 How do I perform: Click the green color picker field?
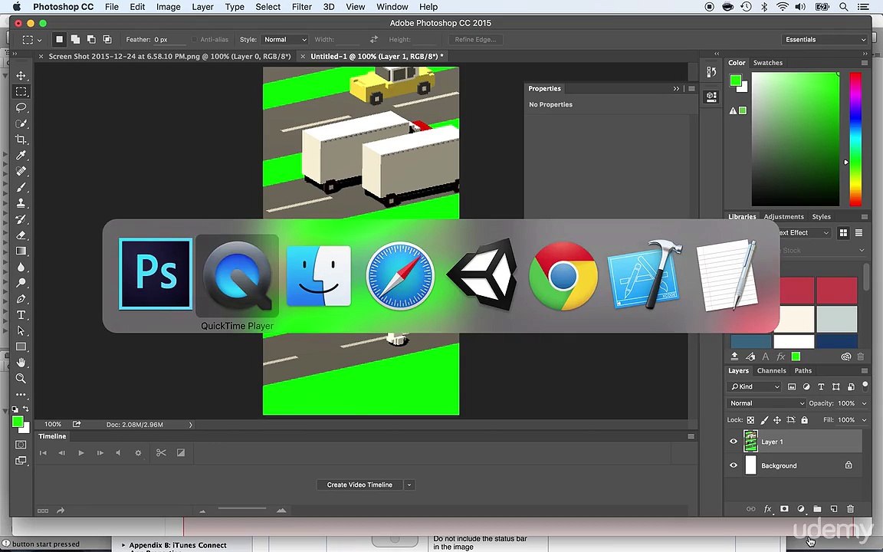[795, 139]
